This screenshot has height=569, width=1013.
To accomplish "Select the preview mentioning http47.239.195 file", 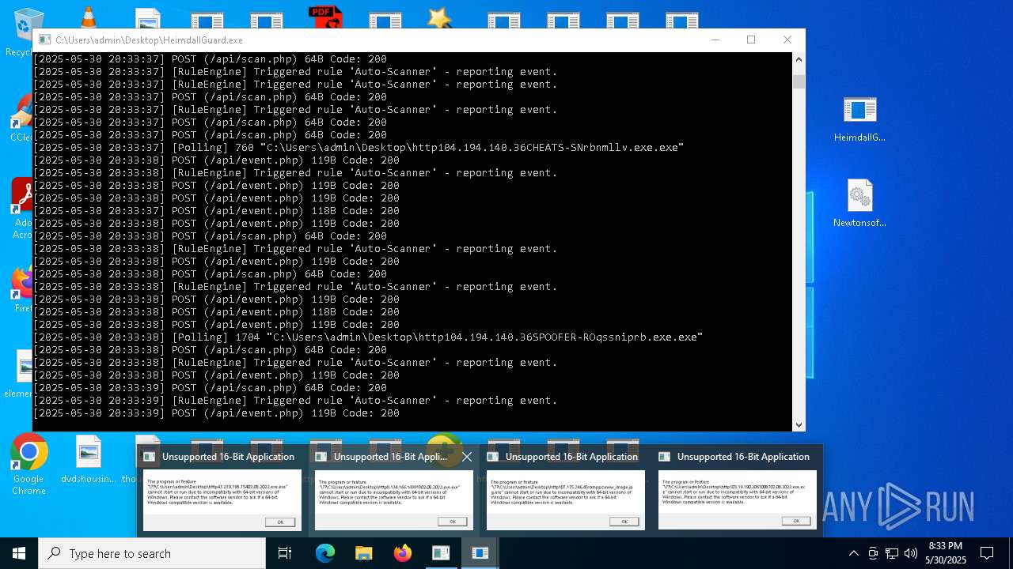I will tap(222, 499).
